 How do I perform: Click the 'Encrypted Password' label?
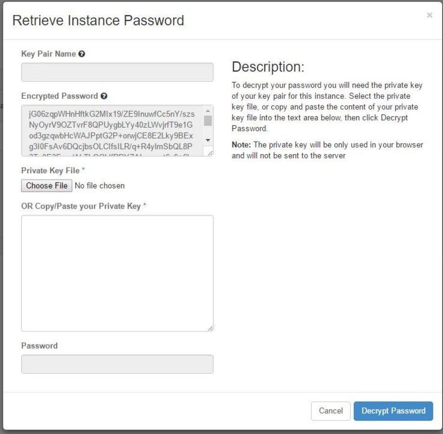point(60,96)
